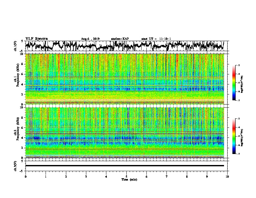Click the "8" frequency tick of ch.1 spectrogram
Viewport: 256px width, 198px height.
point(23,64)
